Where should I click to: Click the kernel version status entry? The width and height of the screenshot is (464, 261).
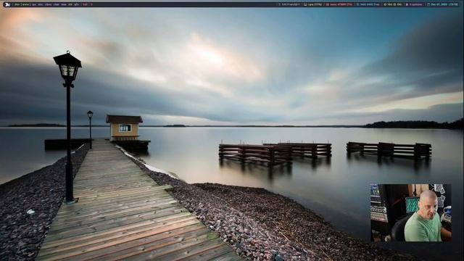(289, 4)
